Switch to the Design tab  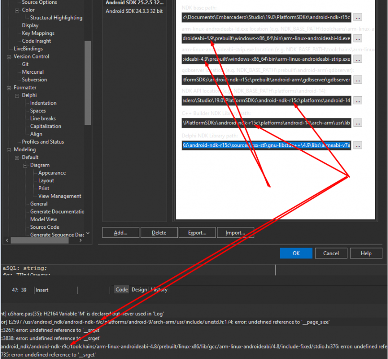tap(139, 290)
